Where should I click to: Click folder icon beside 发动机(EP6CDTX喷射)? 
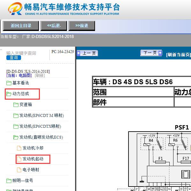point(16,126)
